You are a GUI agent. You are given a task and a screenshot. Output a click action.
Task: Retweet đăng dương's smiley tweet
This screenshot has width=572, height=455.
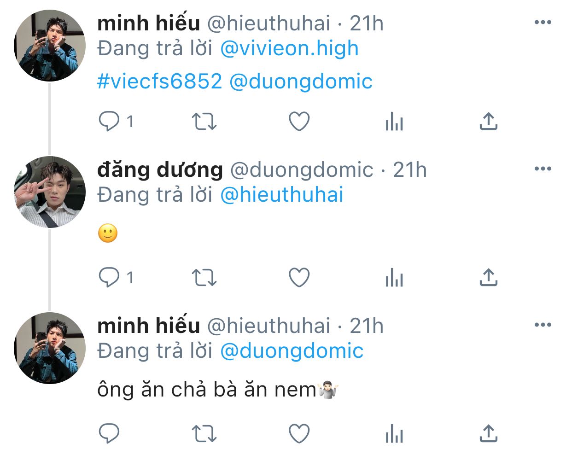click(x=204, y=278)
